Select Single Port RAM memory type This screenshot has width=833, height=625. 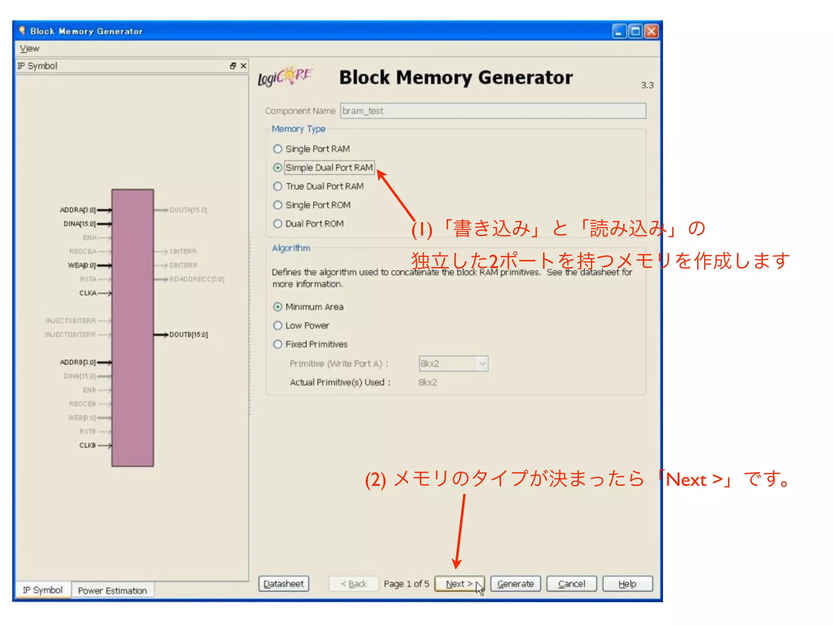click(x=278, y=149)
